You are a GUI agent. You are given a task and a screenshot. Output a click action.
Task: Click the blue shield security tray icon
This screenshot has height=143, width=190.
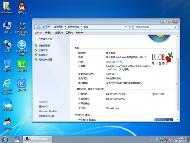[x=157, y=139]
